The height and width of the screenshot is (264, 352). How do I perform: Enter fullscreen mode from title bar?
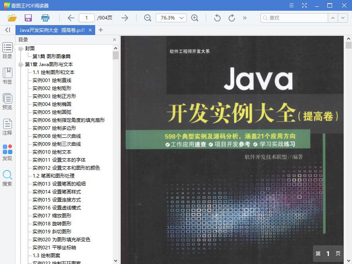click(x=304, y=6)
